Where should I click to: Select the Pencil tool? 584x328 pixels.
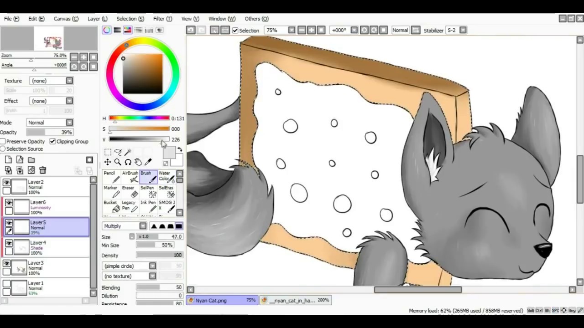tap(111, 177)
